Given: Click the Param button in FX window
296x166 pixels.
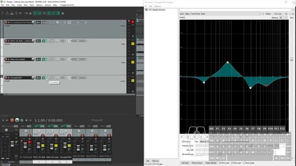Looking at the screenshot, I should click(x=268, y=14).
